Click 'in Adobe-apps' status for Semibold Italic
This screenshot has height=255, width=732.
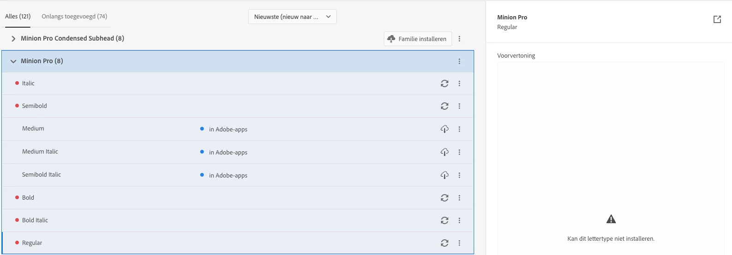pos(228,176)
